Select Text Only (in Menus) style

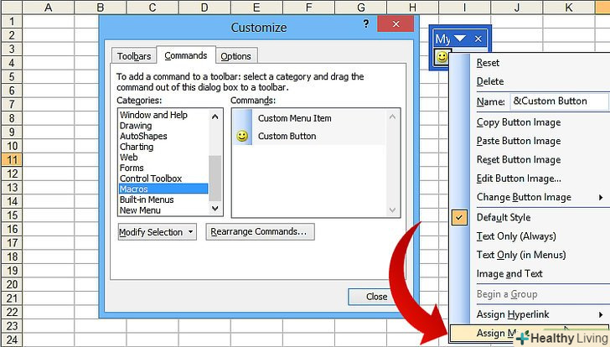click(x=521, y=255)
